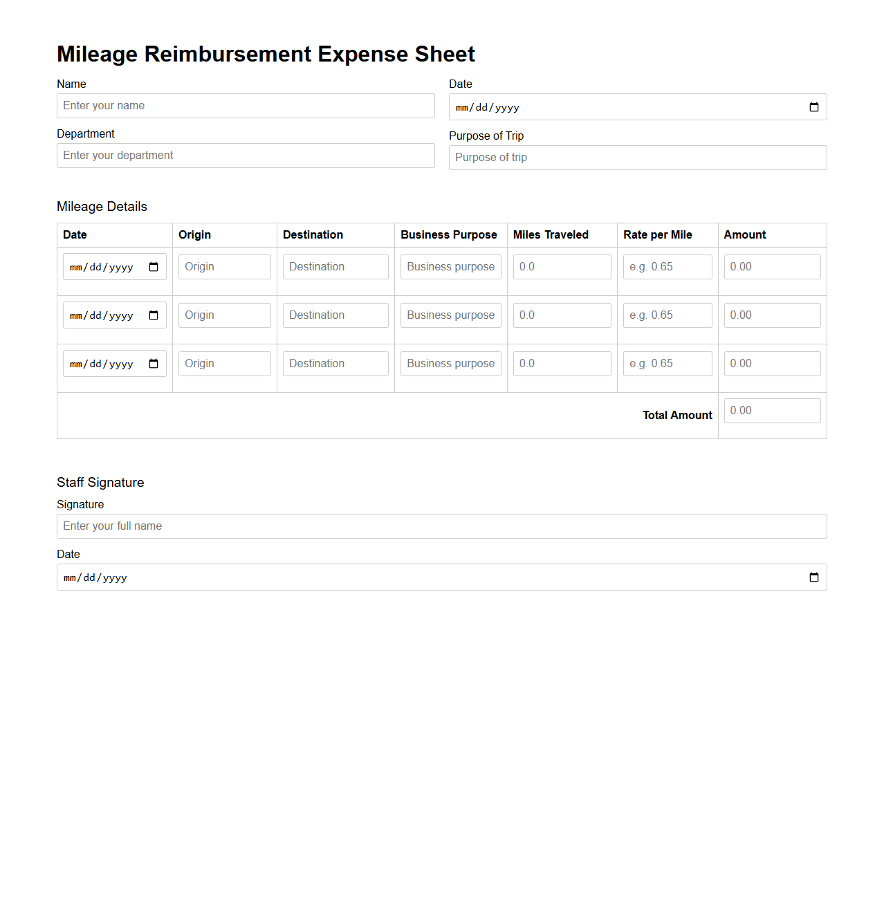Click the Total Amount value field
Screen dimensions: 884x899
772,410
